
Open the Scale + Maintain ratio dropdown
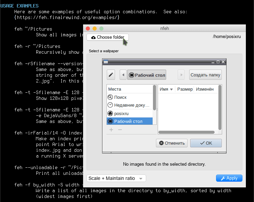(116, 178)
